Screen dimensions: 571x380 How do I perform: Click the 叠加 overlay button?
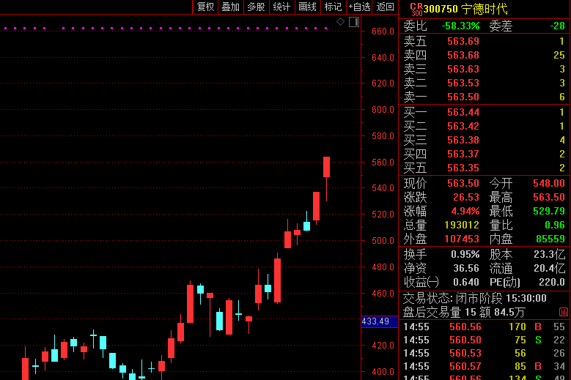(230, 7)
